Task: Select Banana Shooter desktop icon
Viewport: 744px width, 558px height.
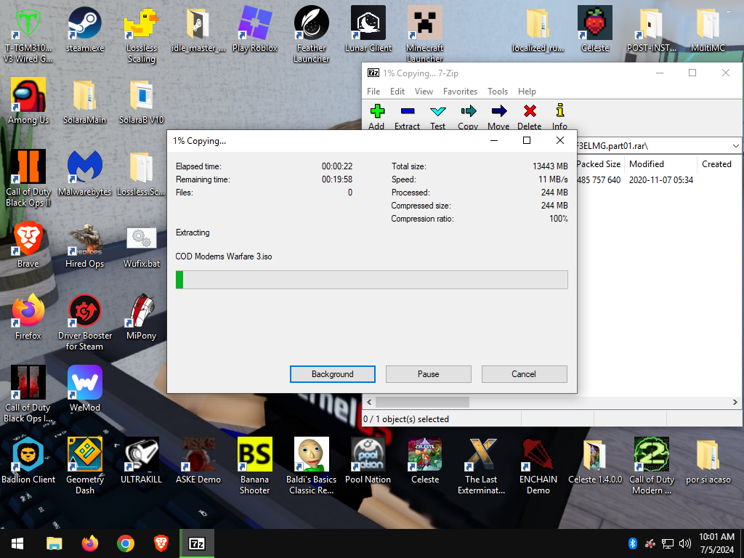Action: tap(255, 466)
